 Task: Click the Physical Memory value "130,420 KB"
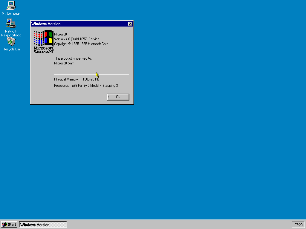pos(91,79)
